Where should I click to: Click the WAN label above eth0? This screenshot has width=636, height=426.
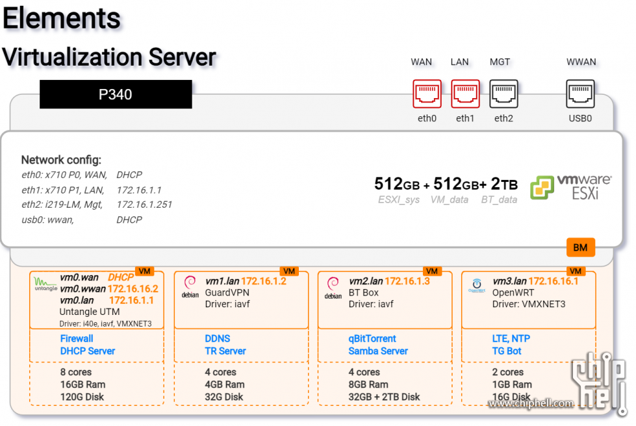coord(421,62)
